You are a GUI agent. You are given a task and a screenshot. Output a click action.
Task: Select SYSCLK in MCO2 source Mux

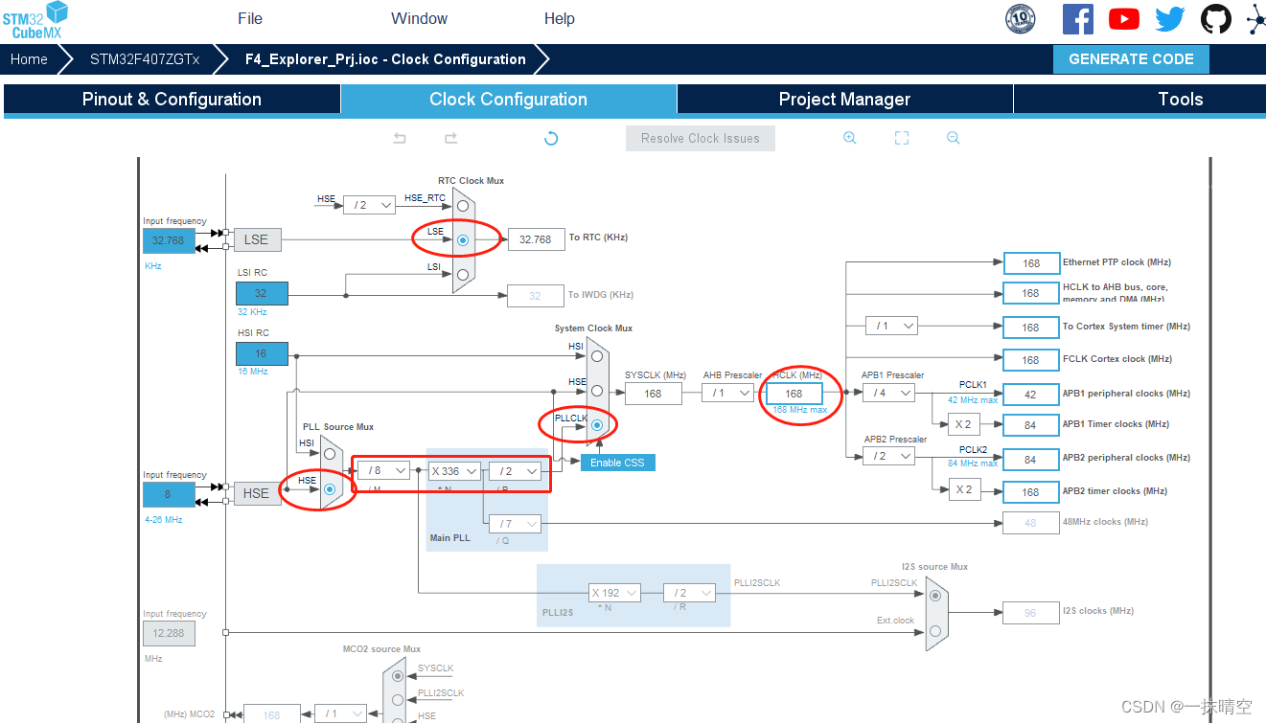(x=397, y=676)
